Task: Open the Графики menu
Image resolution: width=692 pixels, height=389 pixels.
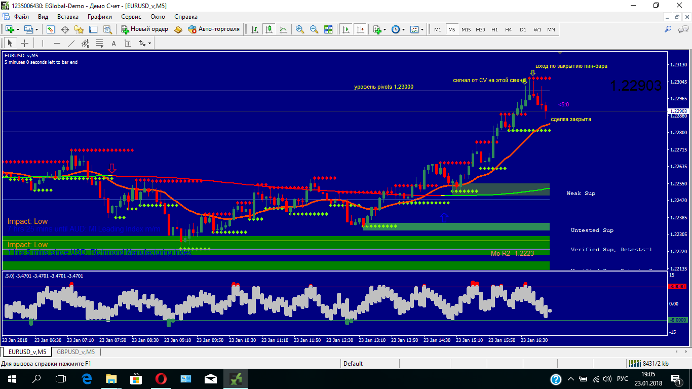Action: 99,16
